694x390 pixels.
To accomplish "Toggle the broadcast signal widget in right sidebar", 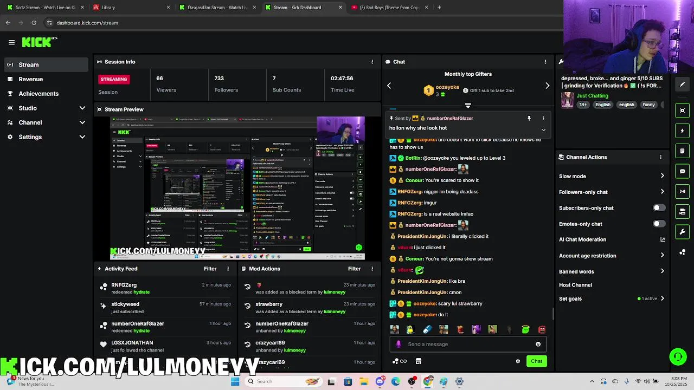I will click(682, 191).
